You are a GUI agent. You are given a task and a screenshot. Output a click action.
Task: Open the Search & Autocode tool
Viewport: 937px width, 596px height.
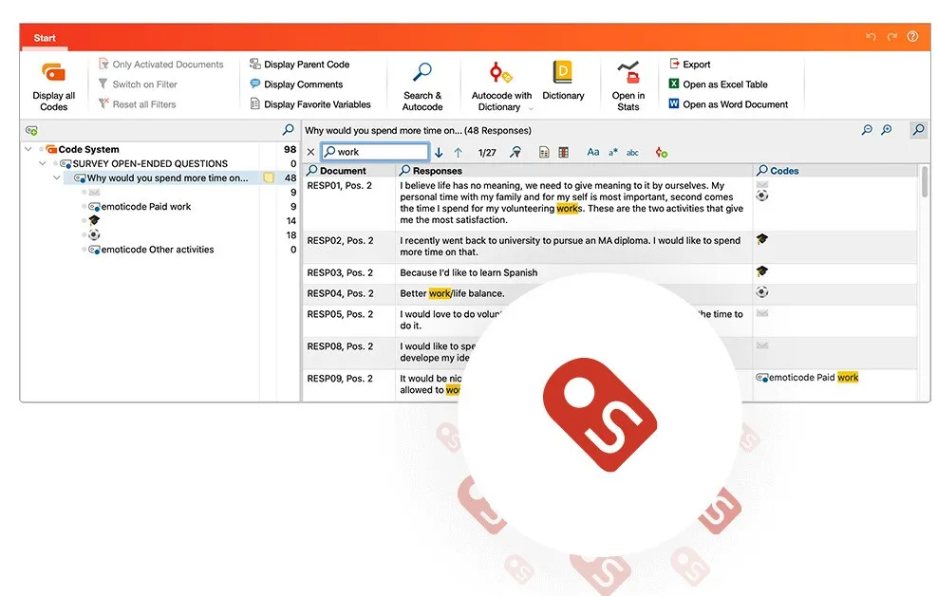pyautogui.click(x=422, y=86)
